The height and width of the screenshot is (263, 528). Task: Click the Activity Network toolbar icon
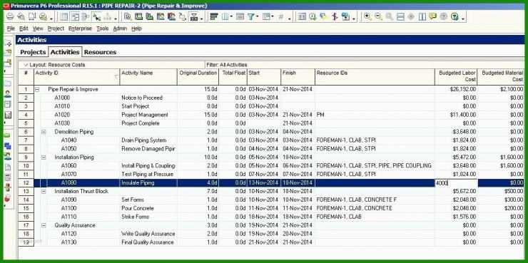point(85,16)
